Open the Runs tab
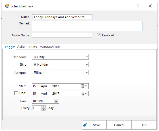The image size is (159, 131). 33,47
